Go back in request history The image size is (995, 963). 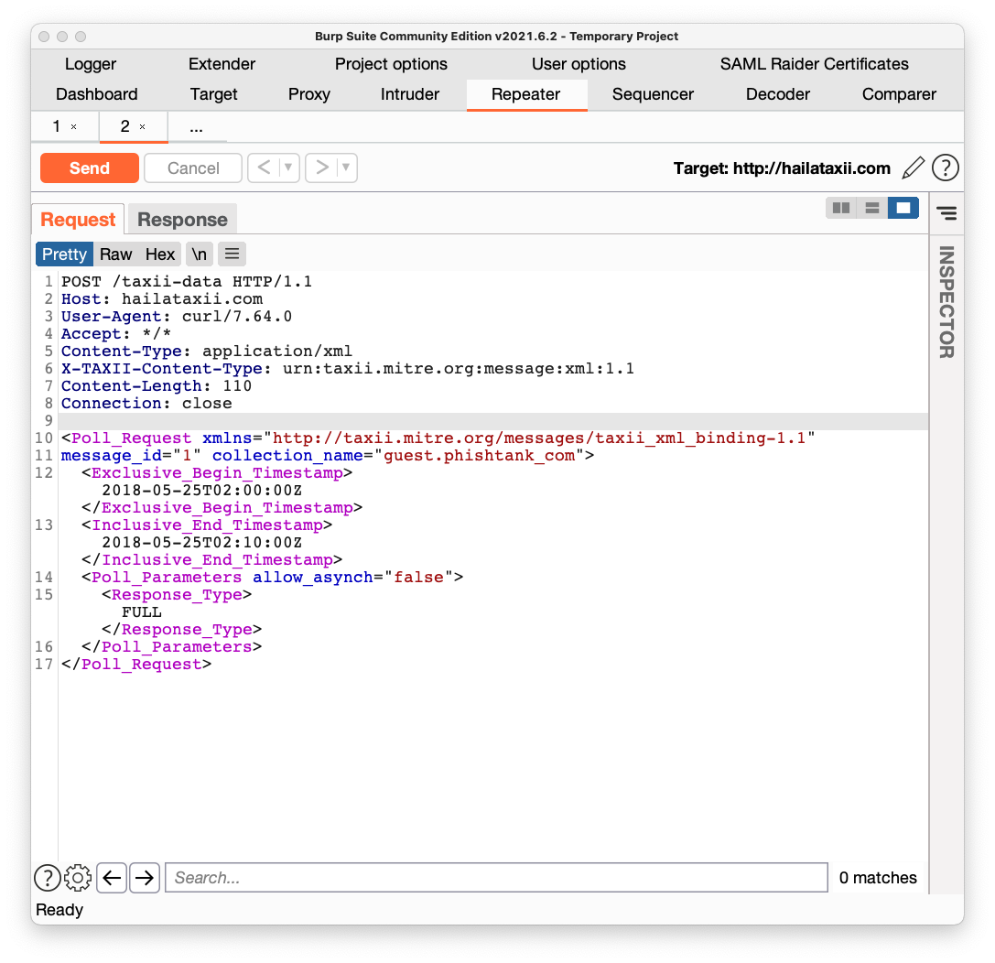tap(264, 168)
